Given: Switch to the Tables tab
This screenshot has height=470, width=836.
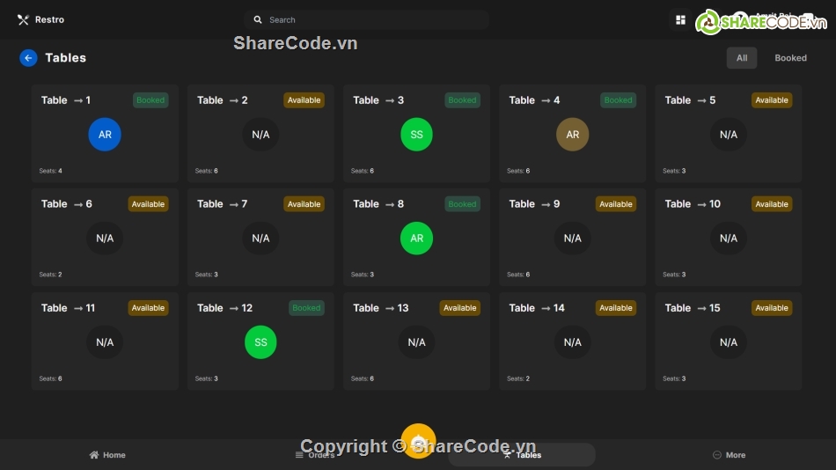Looking at the screenshot, I should coord(522,455).
